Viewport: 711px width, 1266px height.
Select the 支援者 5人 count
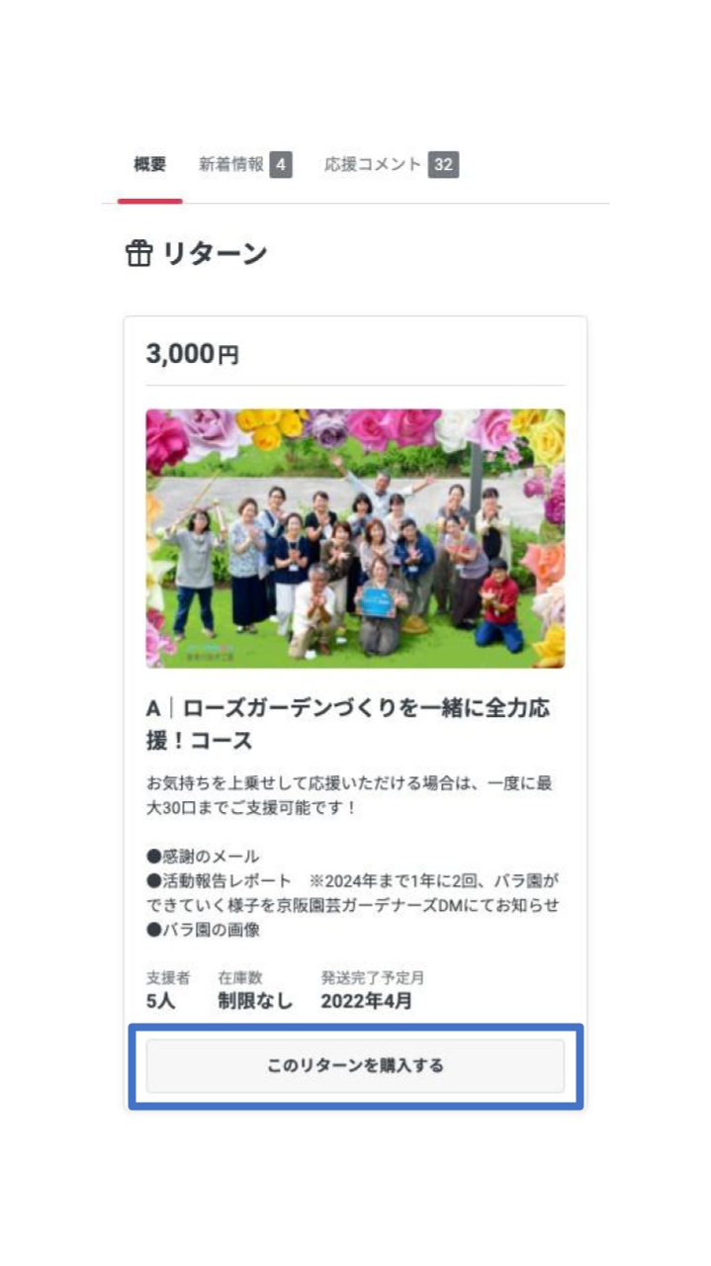point(162,990)
